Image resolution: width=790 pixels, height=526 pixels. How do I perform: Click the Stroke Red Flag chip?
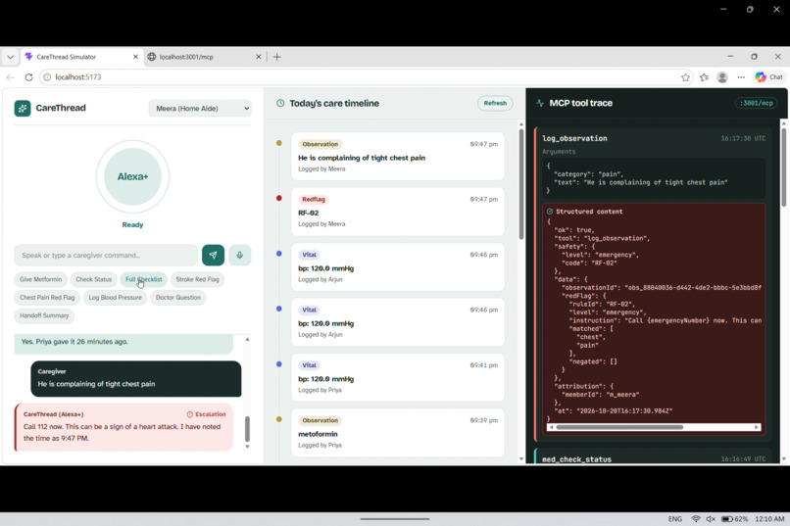point(198,279)
